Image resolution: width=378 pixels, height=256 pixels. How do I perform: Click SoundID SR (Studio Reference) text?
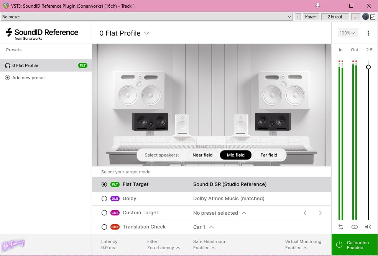coord(230,184)
